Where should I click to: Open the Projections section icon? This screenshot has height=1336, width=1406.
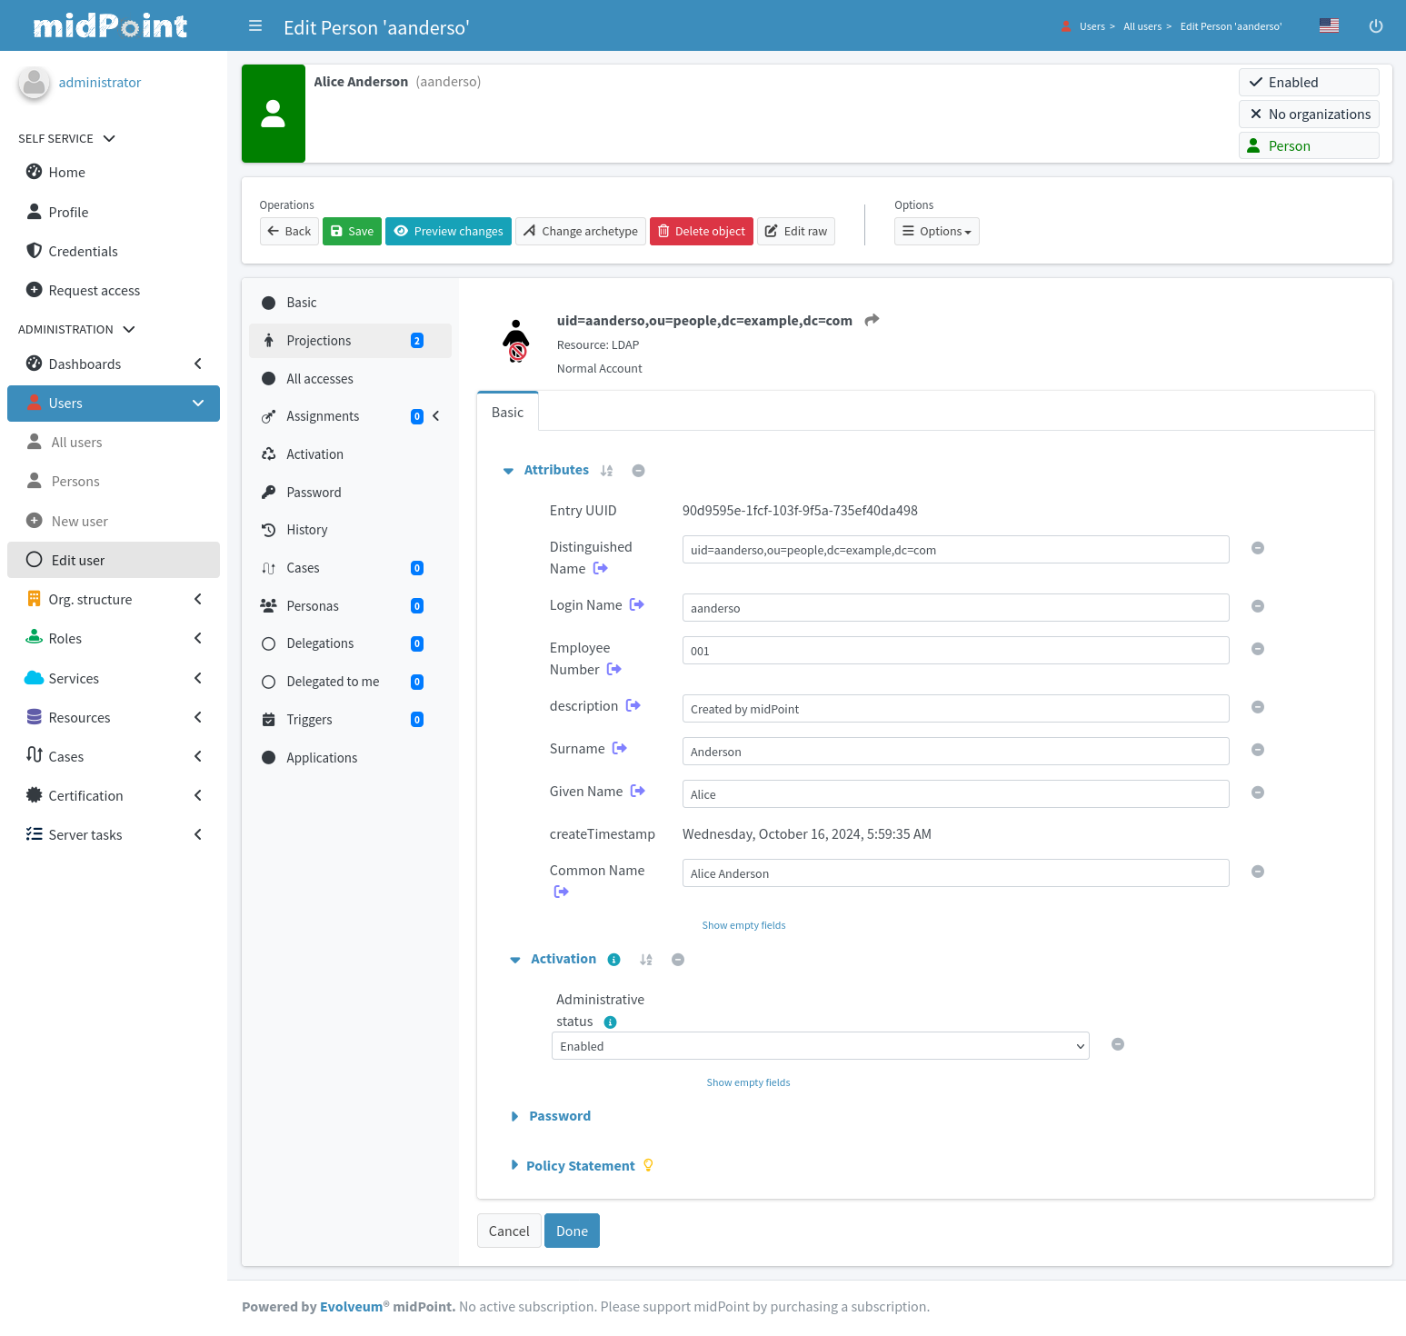point(268,340)
